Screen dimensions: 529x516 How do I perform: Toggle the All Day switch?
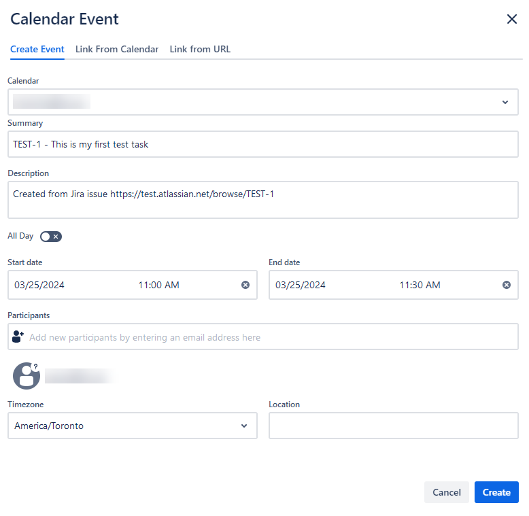(51, 237)
